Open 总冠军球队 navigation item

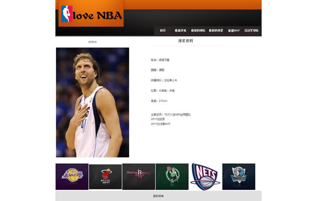pyautogui.click(x=252, y=31)
